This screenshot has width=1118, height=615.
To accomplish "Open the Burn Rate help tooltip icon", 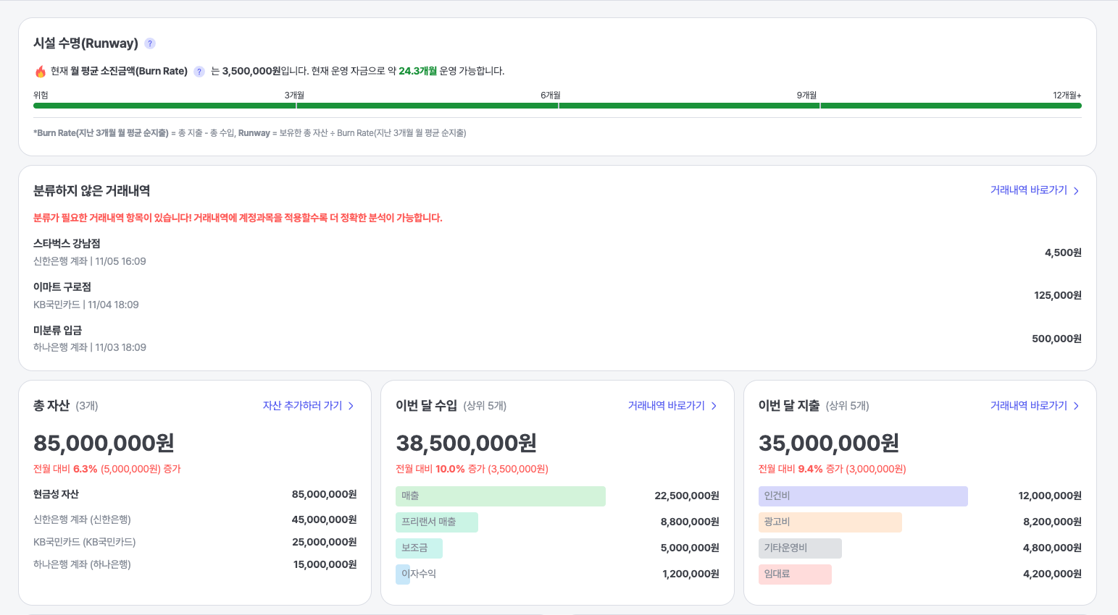I will coord(199,72).
